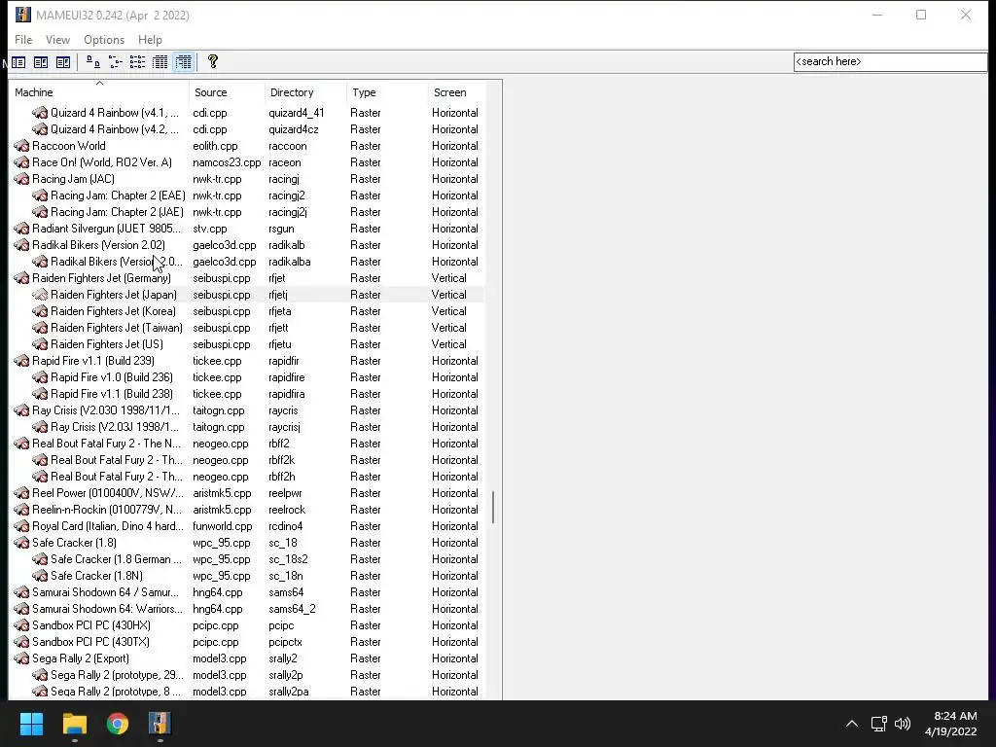Sort by the Directory column header
Viewport: 996px width, 747px height.
tap(305, 92)
